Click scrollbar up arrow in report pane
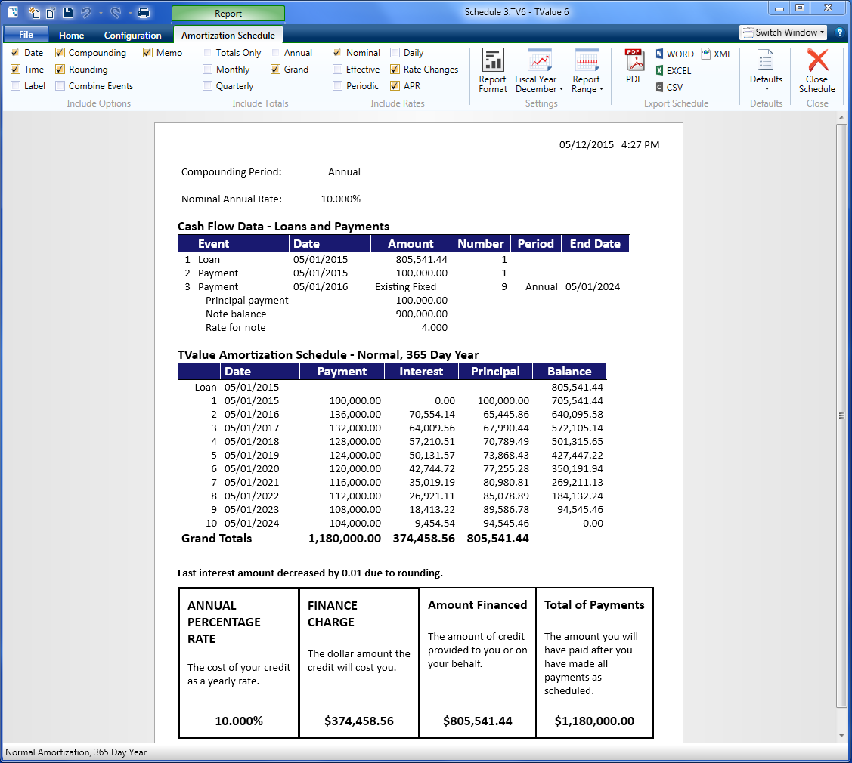Image resolution: width=852 pixels, height=763 pixels. click(x=841, y=118)
